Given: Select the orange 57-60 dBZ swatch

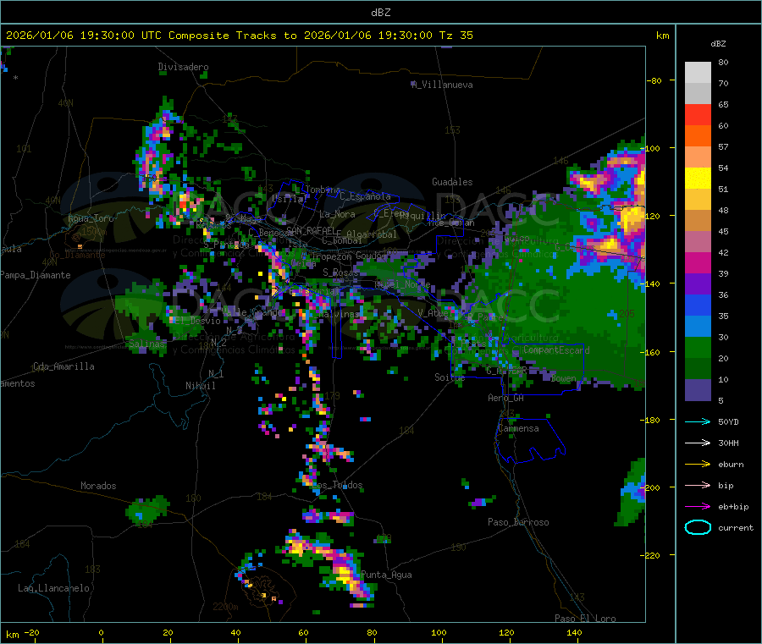Looking at the screenshot, I should pos(698,136).
